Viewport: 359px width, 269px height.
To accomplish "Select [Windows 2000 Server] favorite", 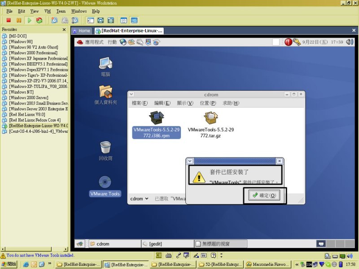I will coord(29,98).
